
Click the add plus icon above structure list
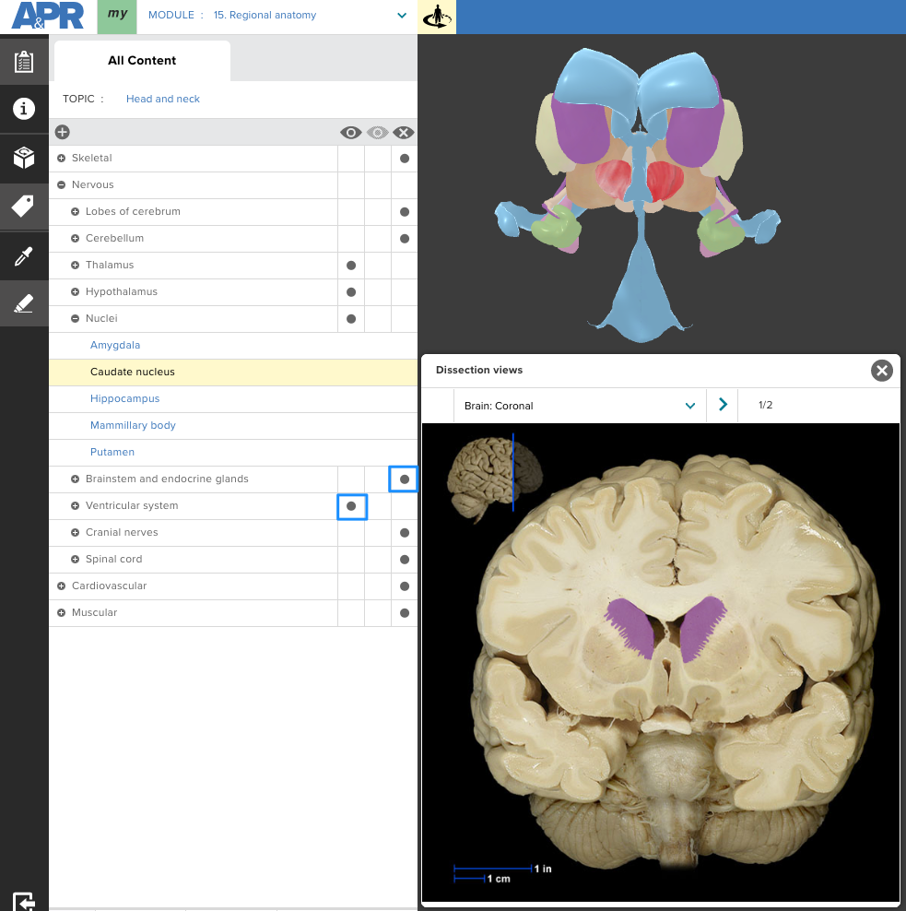point(62,132)
